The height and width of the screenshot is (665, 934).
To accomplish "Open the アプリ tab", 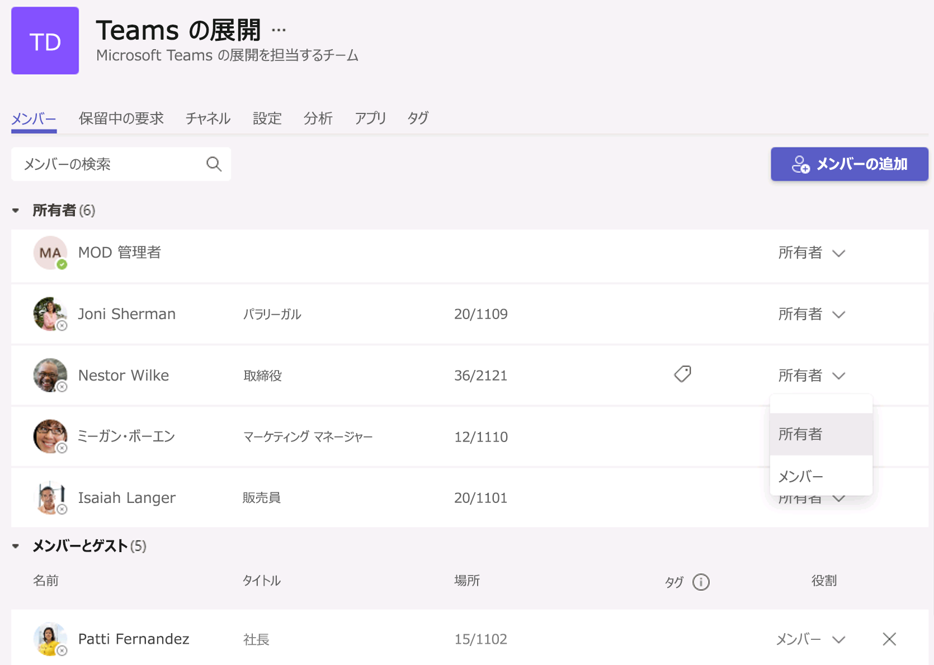I will coord(370,118).
